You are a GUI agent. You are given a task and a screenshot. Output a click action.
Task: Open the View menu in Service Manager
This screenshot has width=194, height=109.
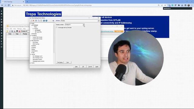(x=15, y=29)
